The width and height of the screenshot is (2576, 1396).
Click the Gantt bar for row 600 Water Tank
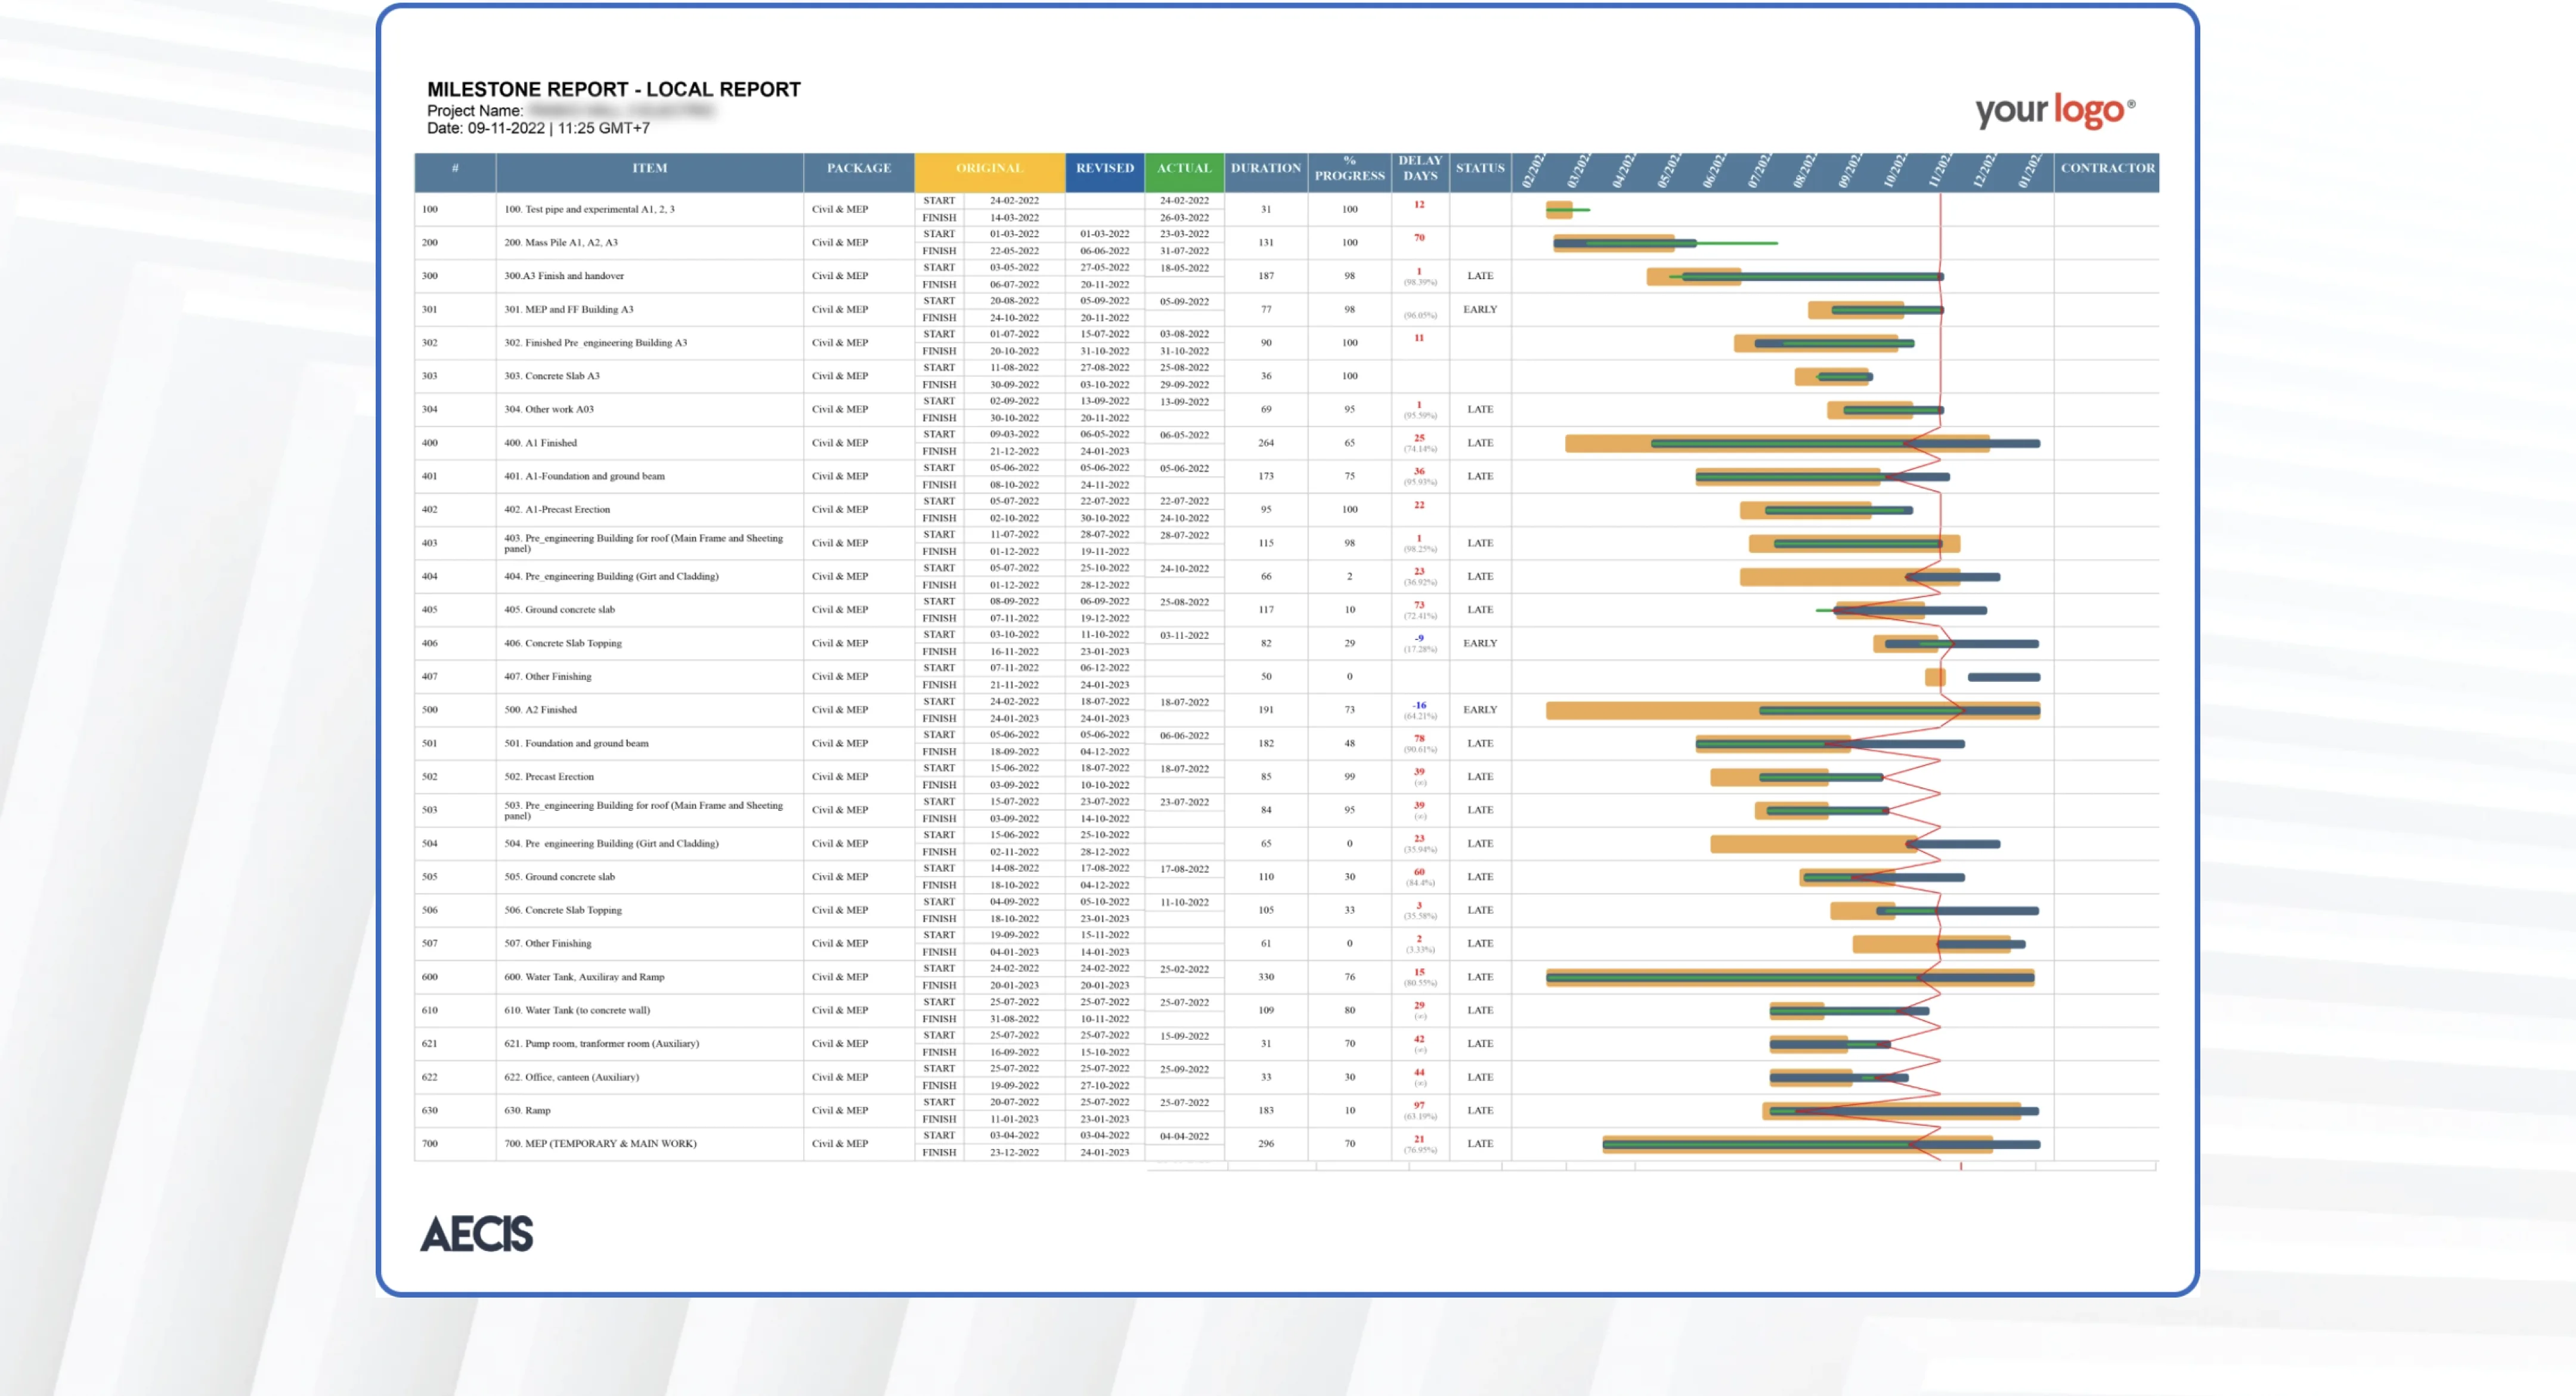coord(1790,977)
